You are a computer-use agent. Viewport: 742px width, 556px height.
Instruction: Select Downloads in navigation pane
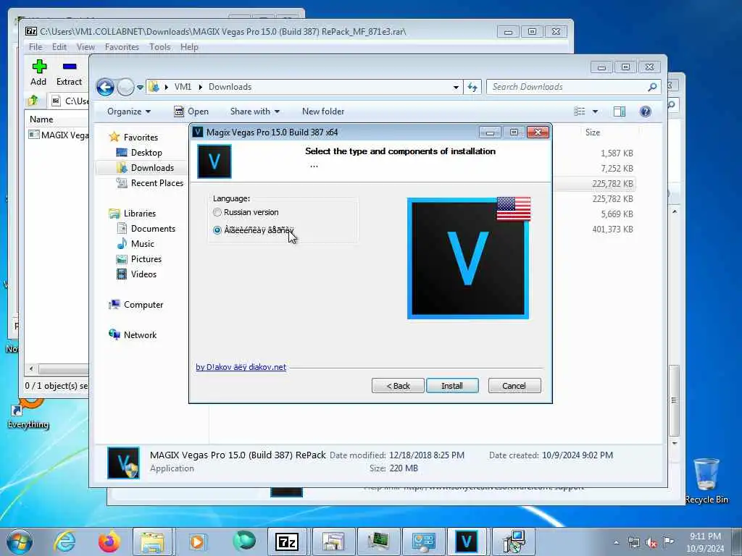click(145, 168)
